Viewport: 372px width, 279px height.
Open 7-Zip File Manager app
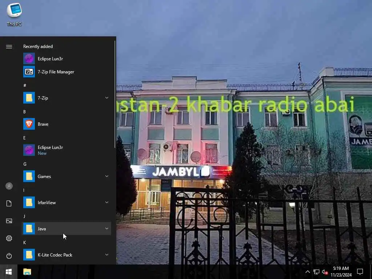66,72
